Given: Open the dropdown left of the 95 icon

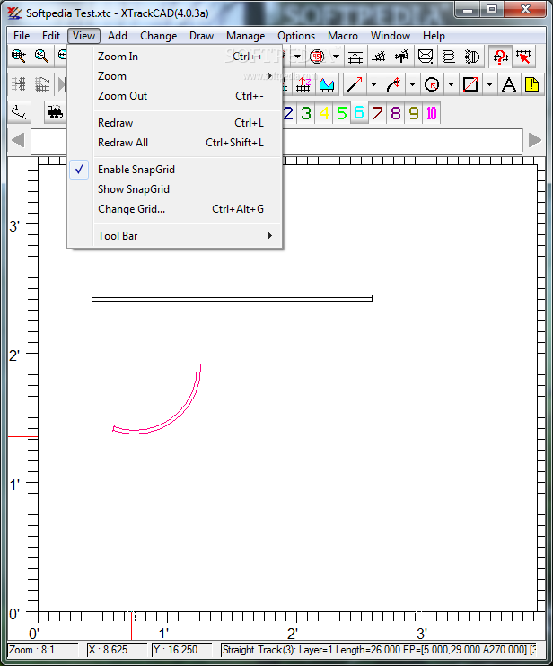Looking at the screenshot, I should click(297, 56).
